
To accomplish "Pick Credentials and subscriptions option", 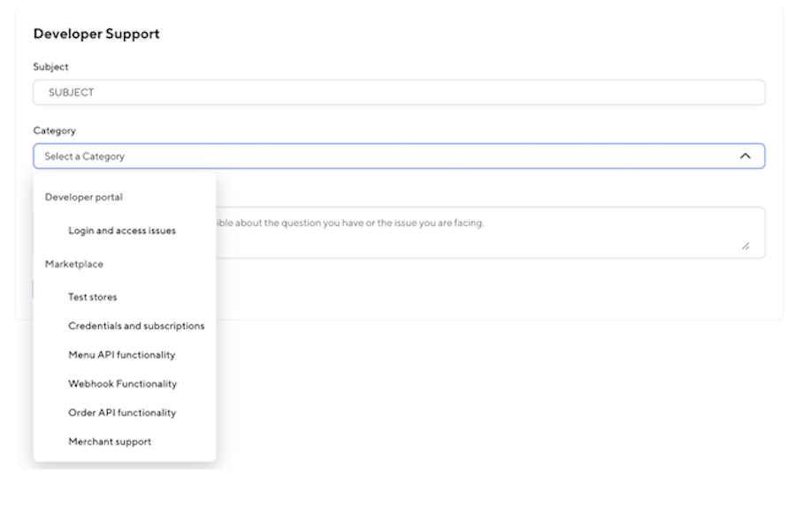I will click(136, 326).
